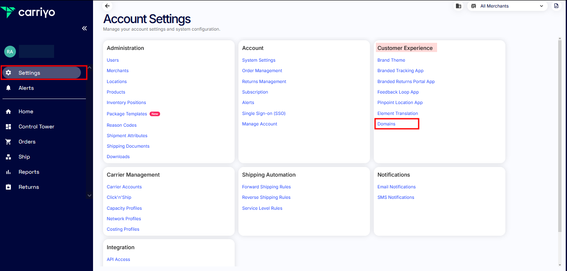Open Reports from the sidebar menu

point(28,172)
